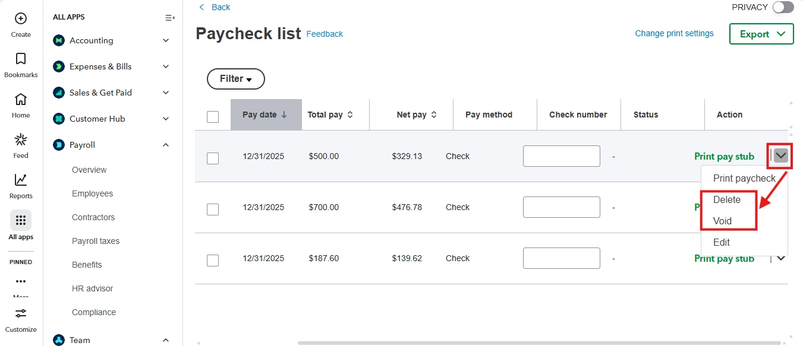This screenshot has width=803, height=346.
Task: Go to the Home icon
Action: pyautogui.click(x=21, y=99)
